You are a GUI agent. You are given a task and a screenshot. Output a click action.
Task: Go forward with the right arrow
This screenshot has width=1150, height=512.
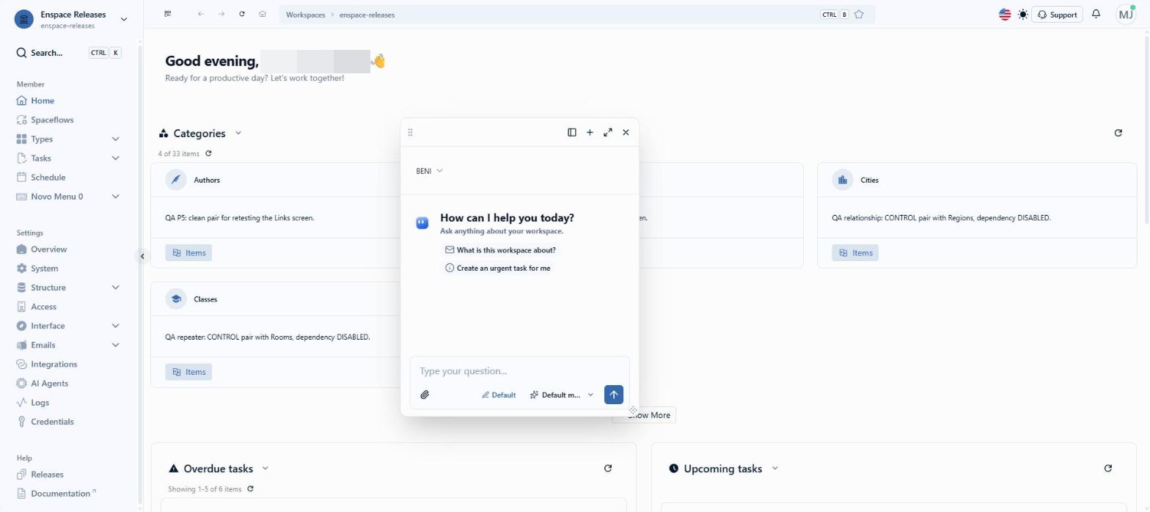221,14
